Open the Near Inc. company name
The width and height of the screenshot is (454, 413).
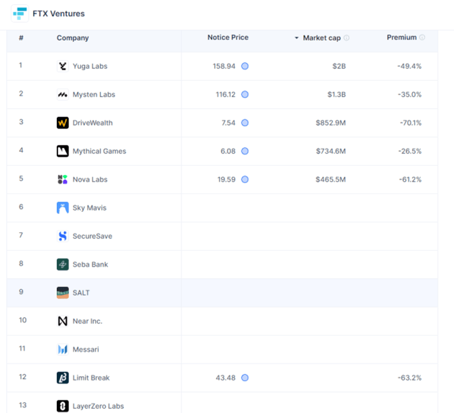click(87, 321)
